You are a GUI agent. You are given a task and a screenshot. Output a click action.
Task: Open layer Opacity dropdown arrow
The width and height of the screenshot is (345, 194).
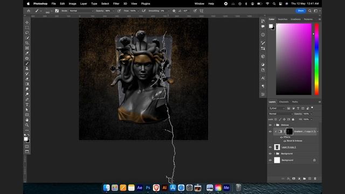point(312,114)
